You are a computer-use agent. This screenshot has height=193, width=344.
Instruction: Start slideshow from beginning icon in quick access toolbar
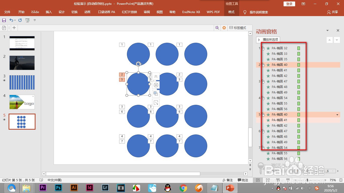point(28,20)
